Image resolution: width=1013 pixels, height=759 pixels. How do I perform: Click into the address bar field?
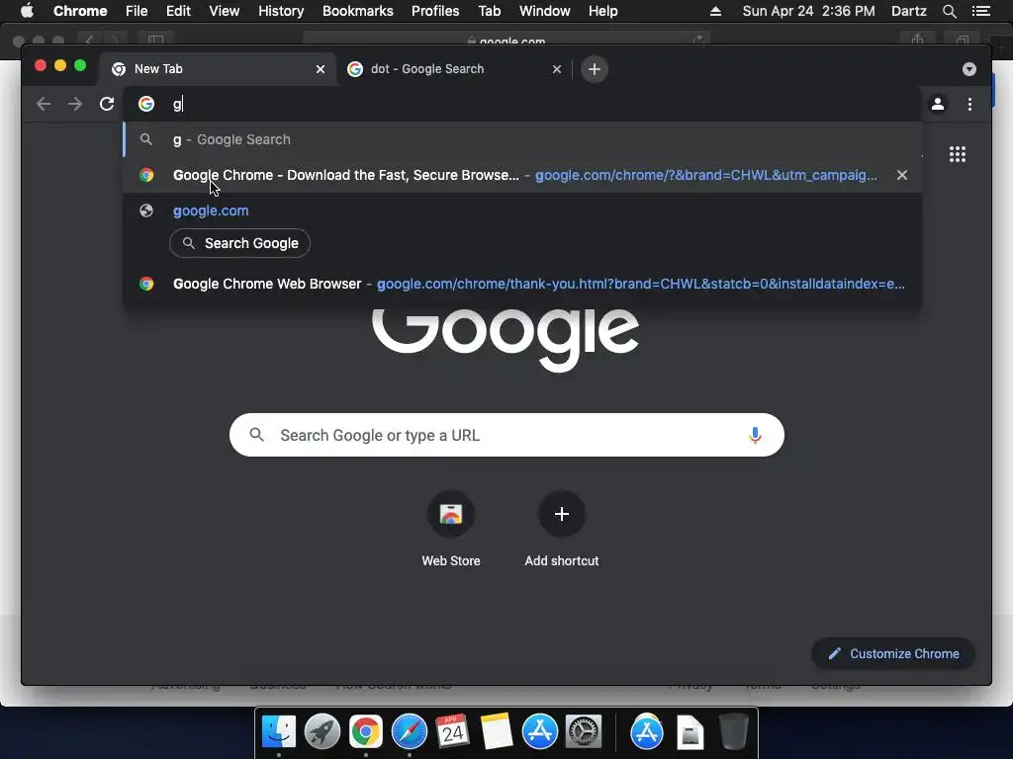click(522, 104)
